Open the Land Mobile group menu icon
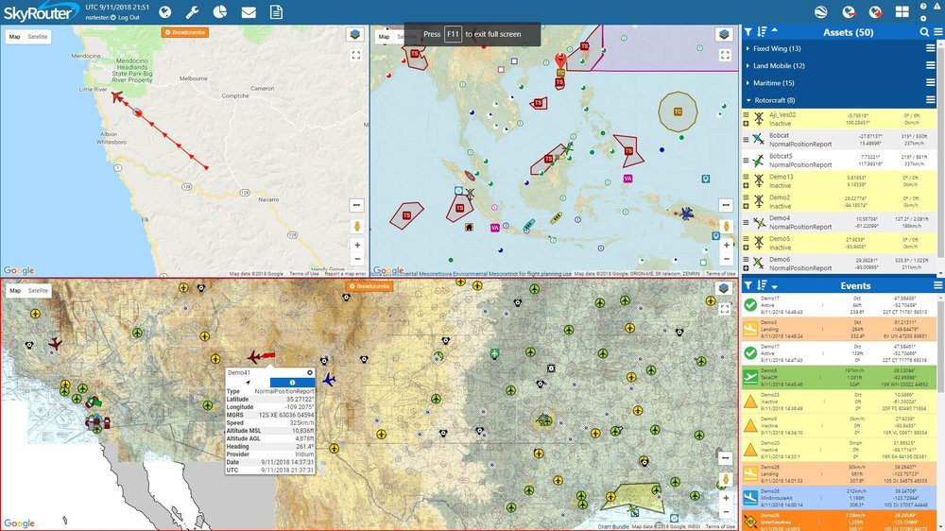The image size is (945, 531). tap(931, 66)
